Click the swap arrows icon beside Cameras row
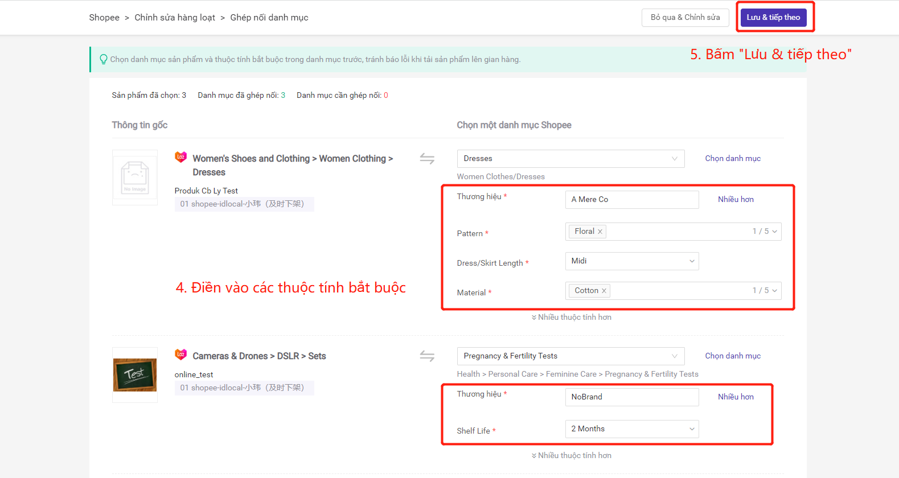Screen dimensions: 899x478 coord(427,356)
